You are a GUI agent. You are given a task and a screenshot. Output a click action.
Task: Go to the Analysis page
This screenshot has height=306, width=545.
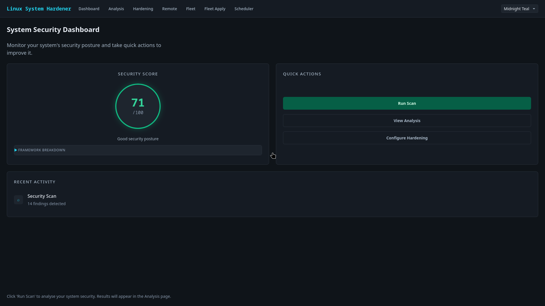[x=116, y=9]
